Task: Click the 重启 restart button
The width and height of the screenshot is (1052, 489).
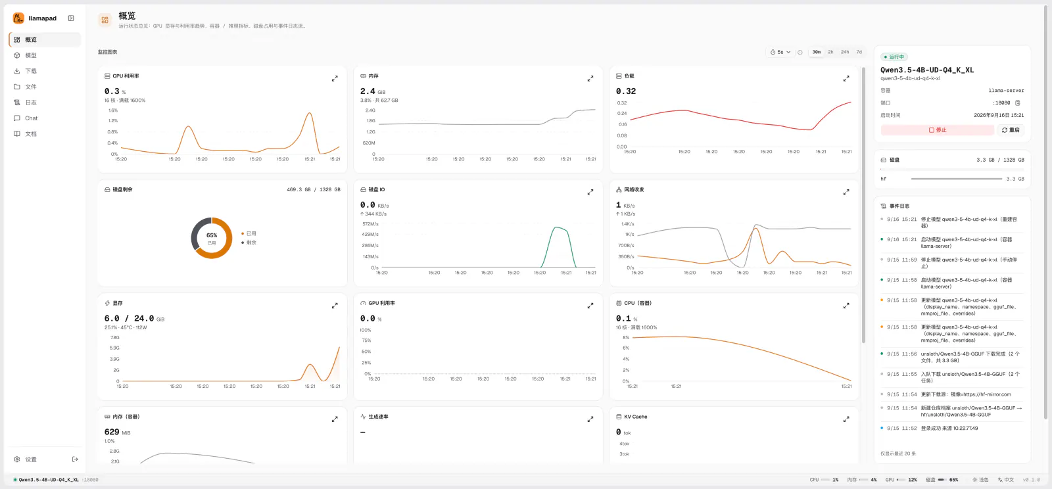Action: pyautogui.click(x=1011, y=130)
